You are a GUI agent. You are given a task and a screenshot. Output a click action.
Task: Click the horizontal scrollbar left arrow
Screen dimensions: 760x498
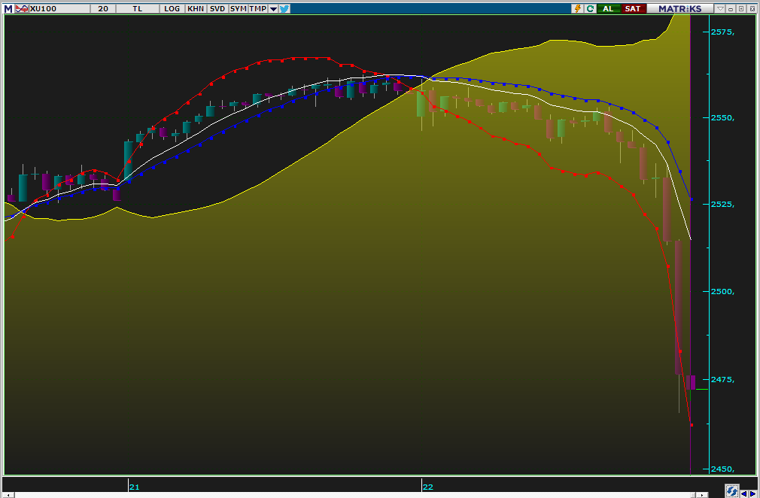pos(8,495)
